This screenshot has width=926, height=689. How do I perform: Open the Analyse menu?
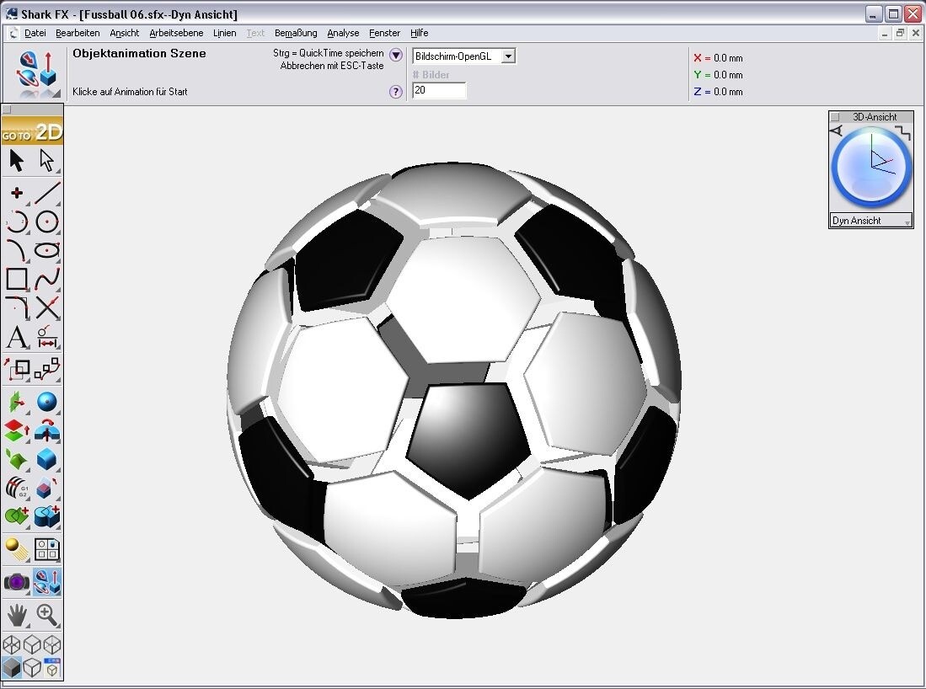click(x=343, y=33)
